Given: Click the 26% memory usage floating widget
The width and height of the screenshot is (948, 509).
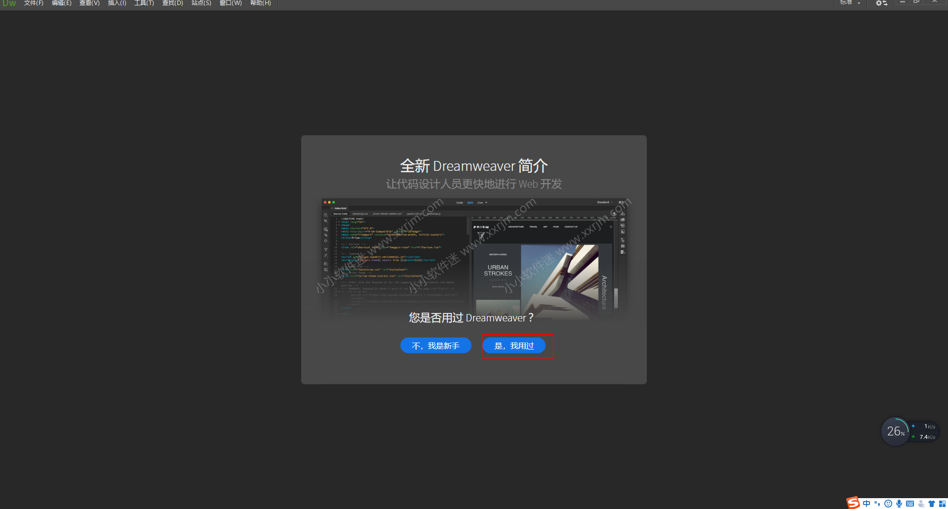Looking at the screenshot, I should click(895, 431).
